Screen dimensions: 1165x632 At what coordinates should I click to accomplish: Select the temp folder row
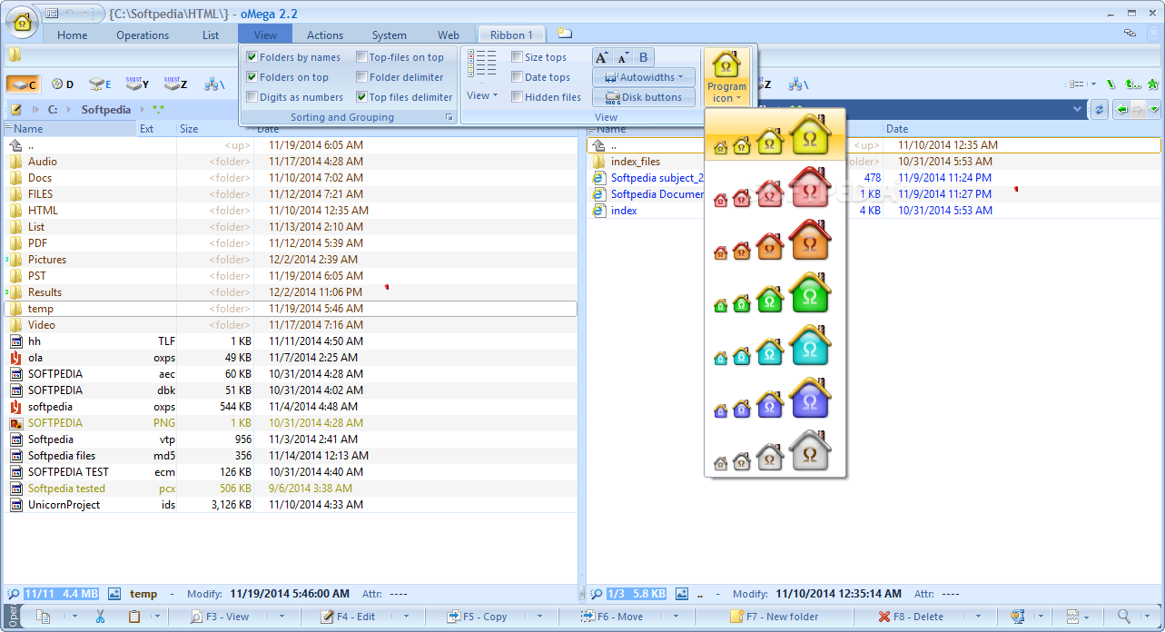click(x=291, y=309)
